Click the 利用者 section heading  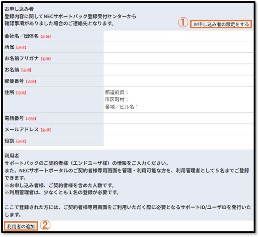point(12,156)
